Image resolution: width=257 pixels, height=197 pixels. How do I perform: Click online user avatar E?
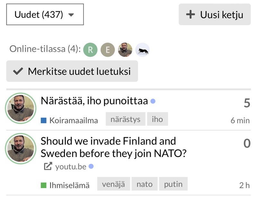coord(108,50)
